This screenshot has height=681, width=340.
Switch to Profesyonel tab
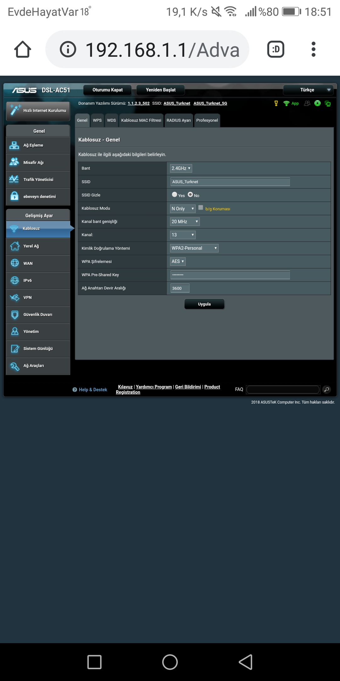click(207, 120)
